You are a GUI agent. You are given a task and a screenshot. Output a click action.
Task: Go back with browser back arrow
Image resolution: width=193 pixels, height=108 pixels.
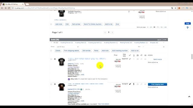coord(2,8)
